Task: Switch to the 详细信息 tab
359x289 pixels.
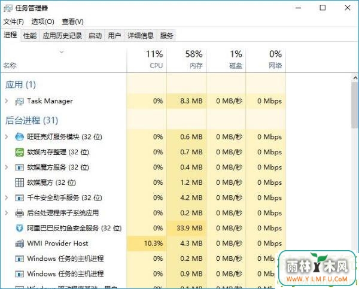Action: (141, 36)
